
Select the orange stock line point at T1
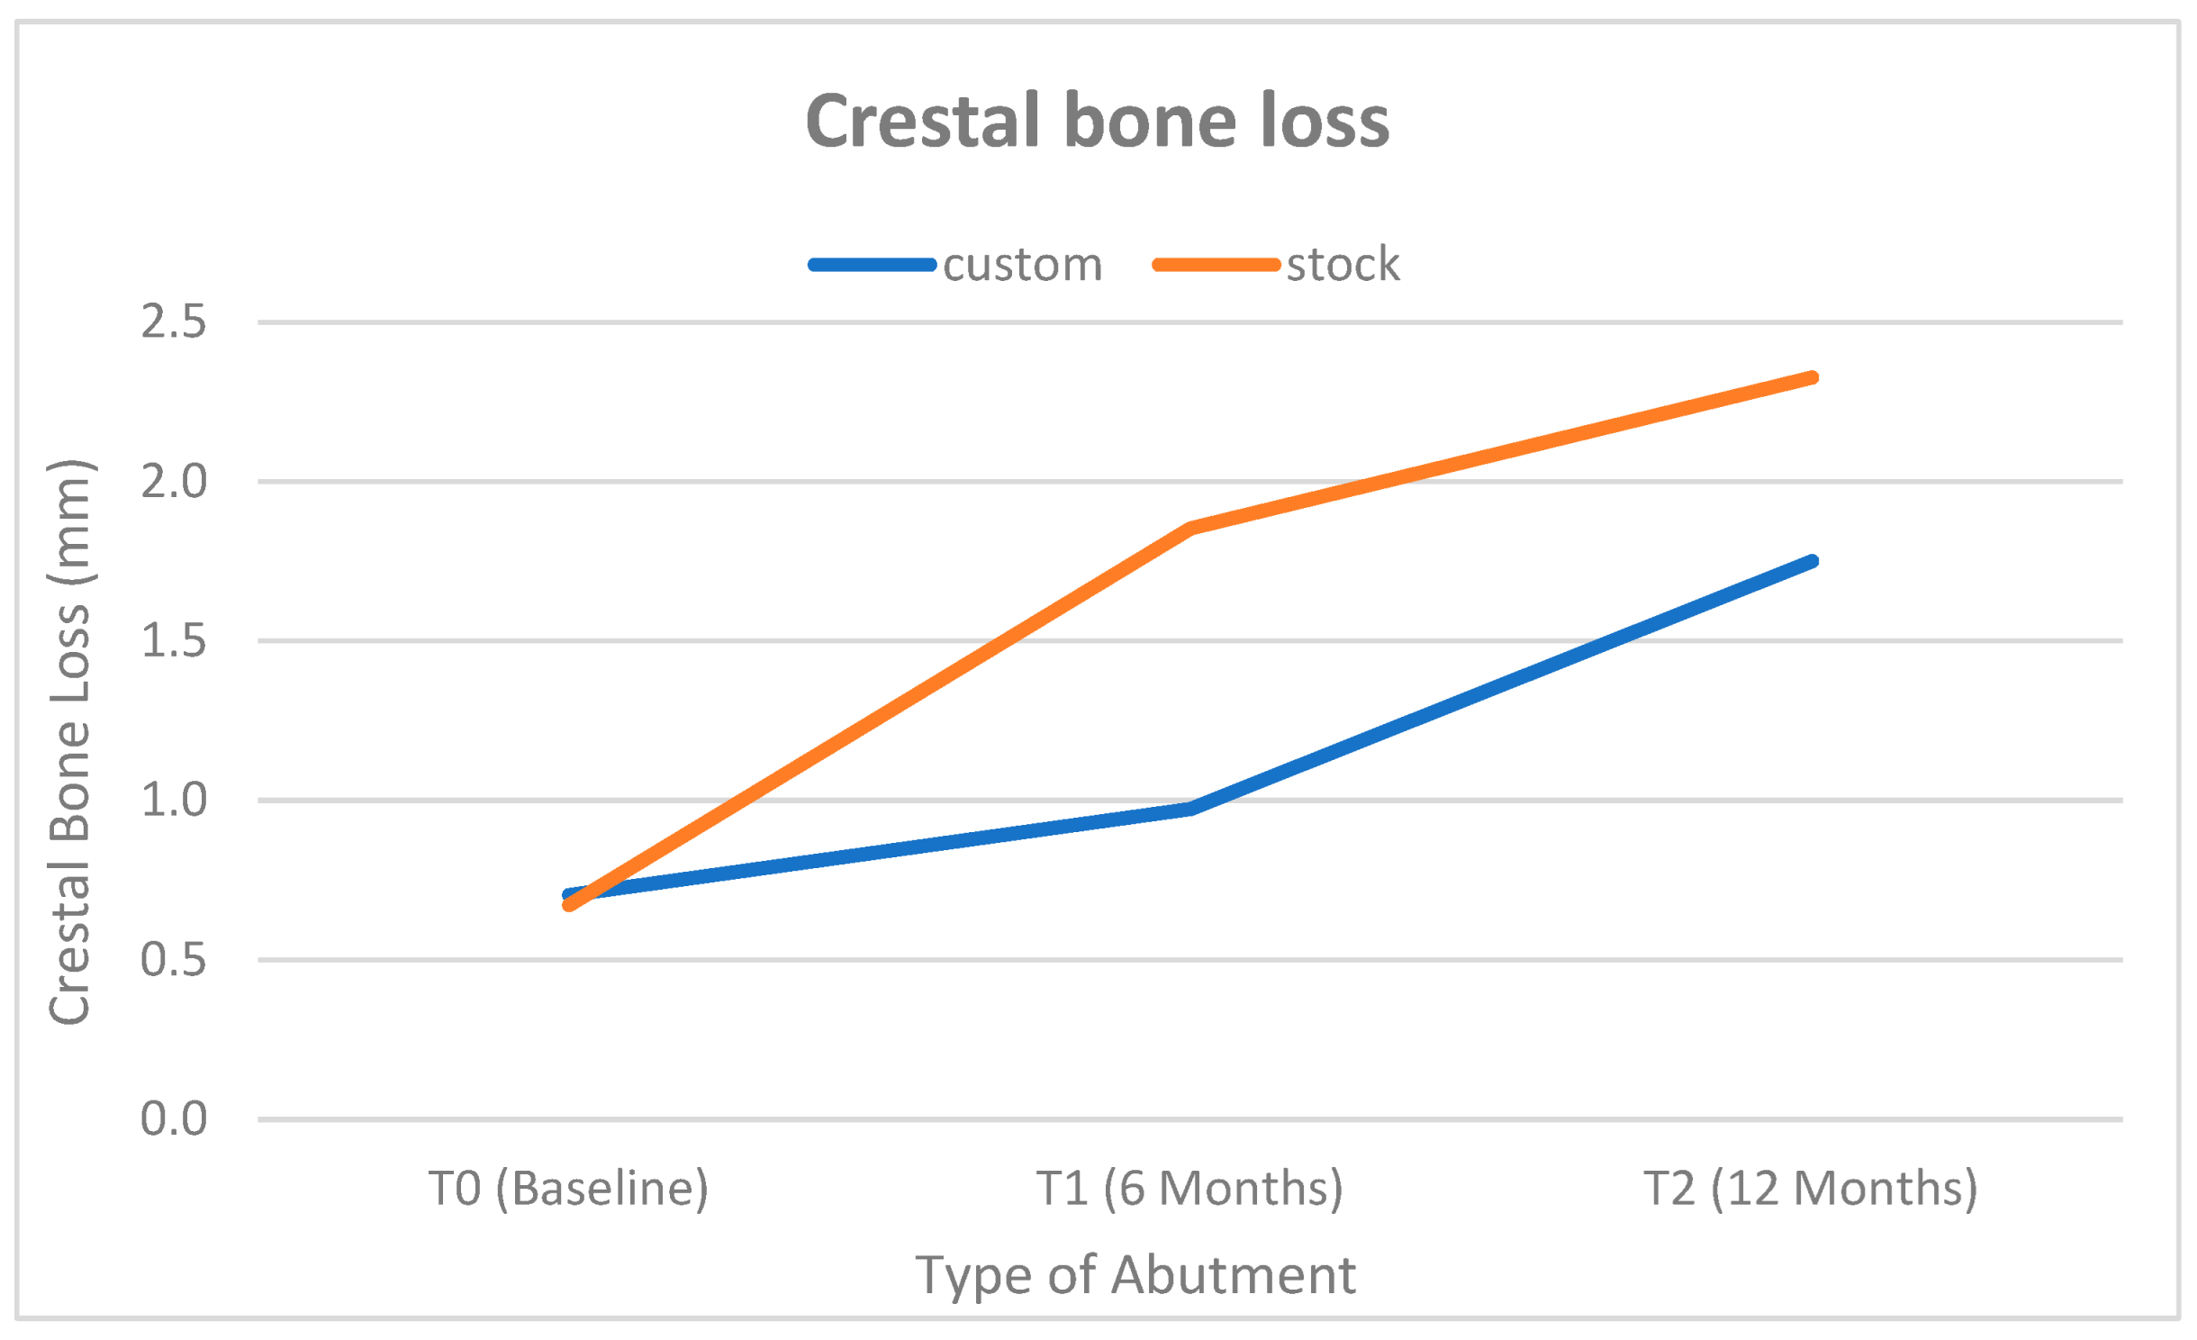[1190, 528]
